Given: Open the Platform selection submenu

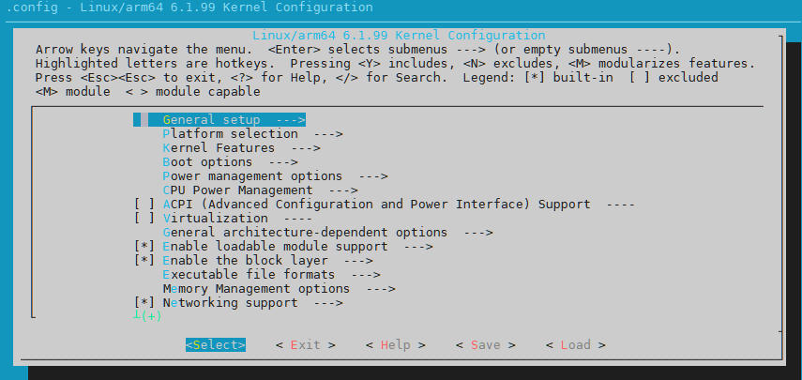Looking at the screenshot, I should pos(252,134).
